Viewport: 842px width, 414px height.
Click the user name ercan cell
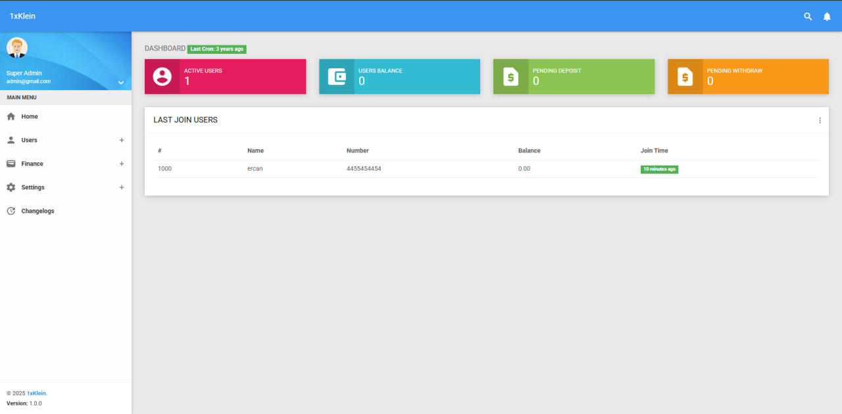tap(255, 169)
